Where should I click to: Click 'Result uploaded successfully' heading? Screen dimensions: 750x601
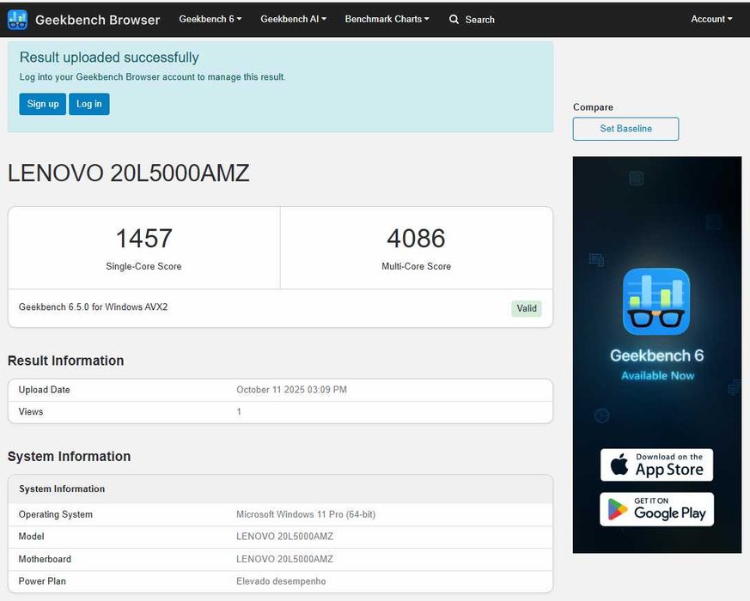click(109, 58)
